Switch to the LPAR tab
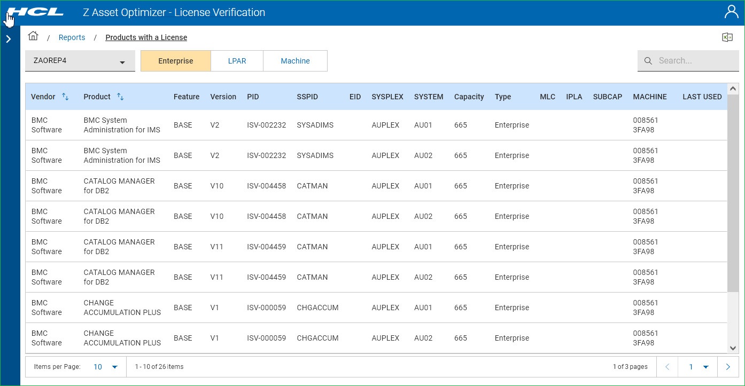The image size is (745, 386). [x=237, y=61]
